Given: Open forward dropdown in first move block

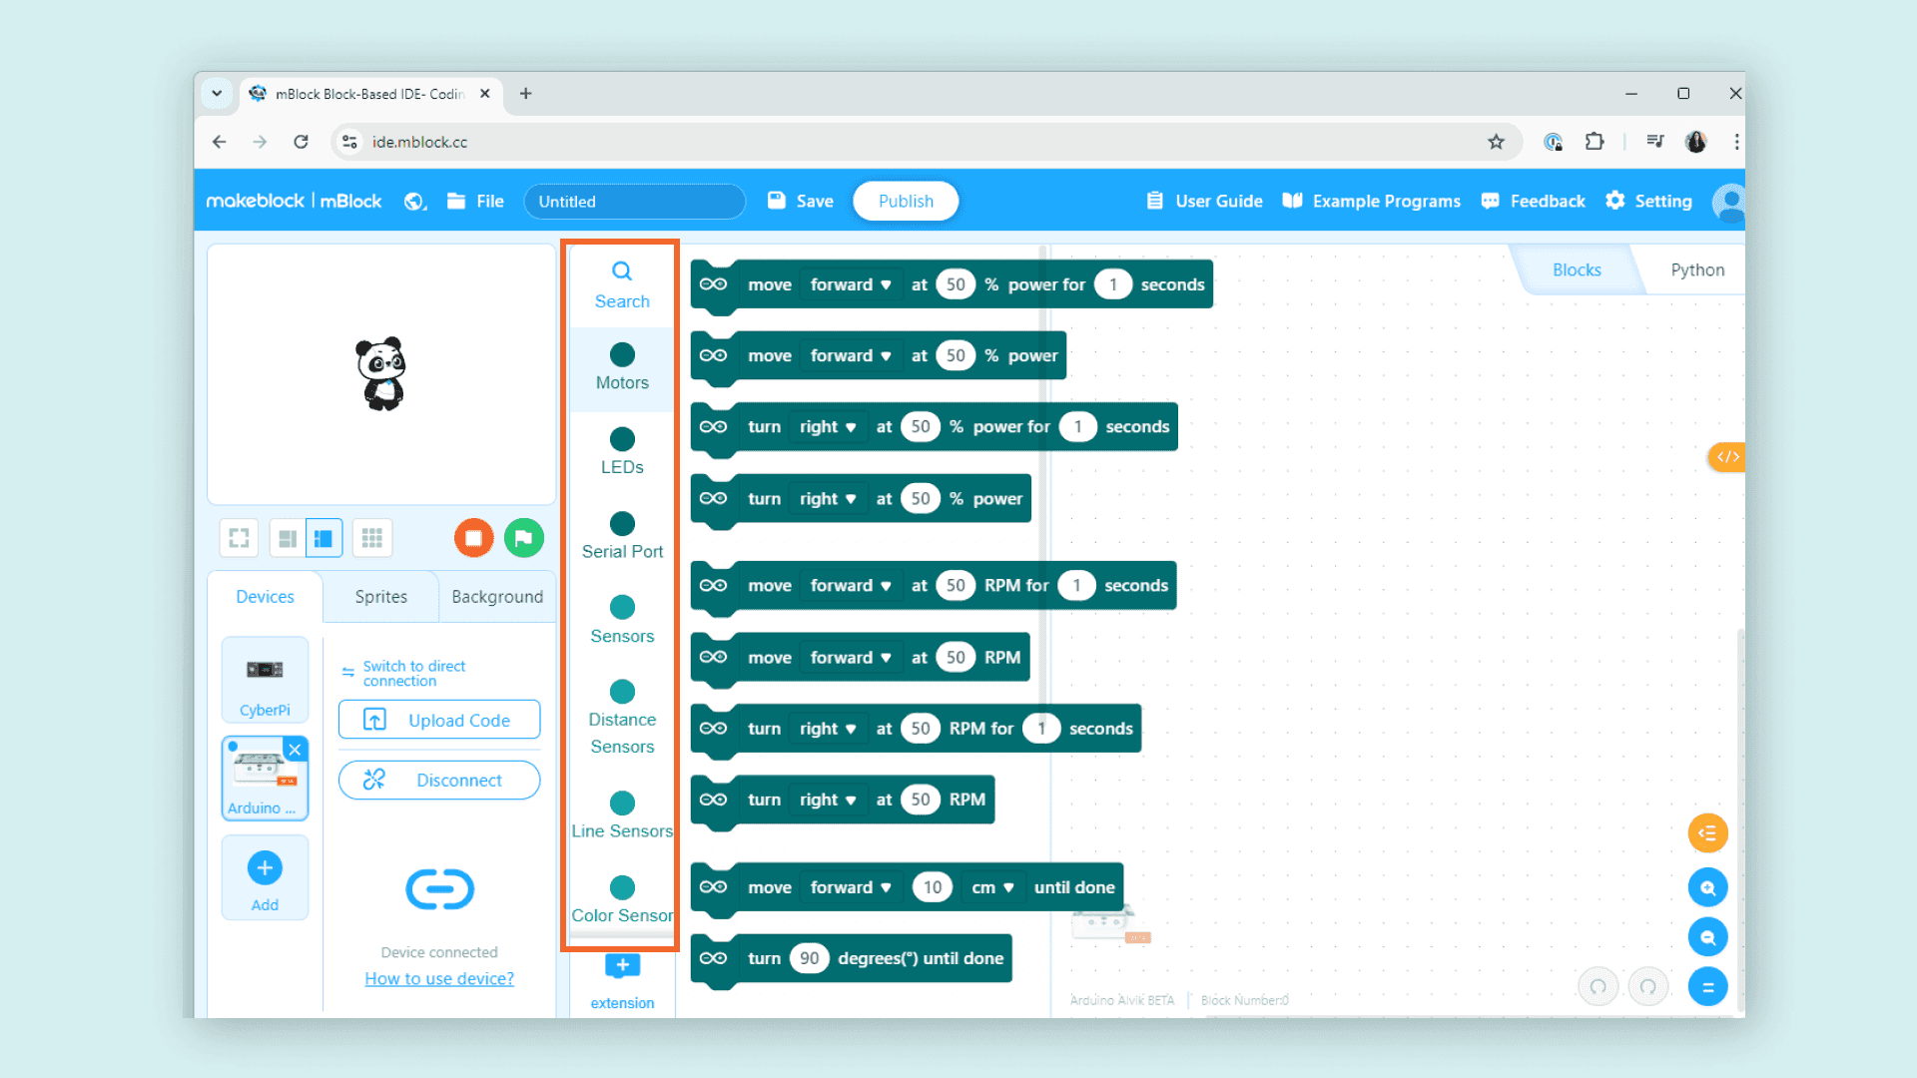Looking at the screenshot, I should 851,284.
